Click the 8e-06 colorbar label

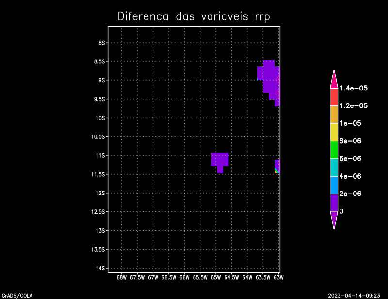[350, 141]
